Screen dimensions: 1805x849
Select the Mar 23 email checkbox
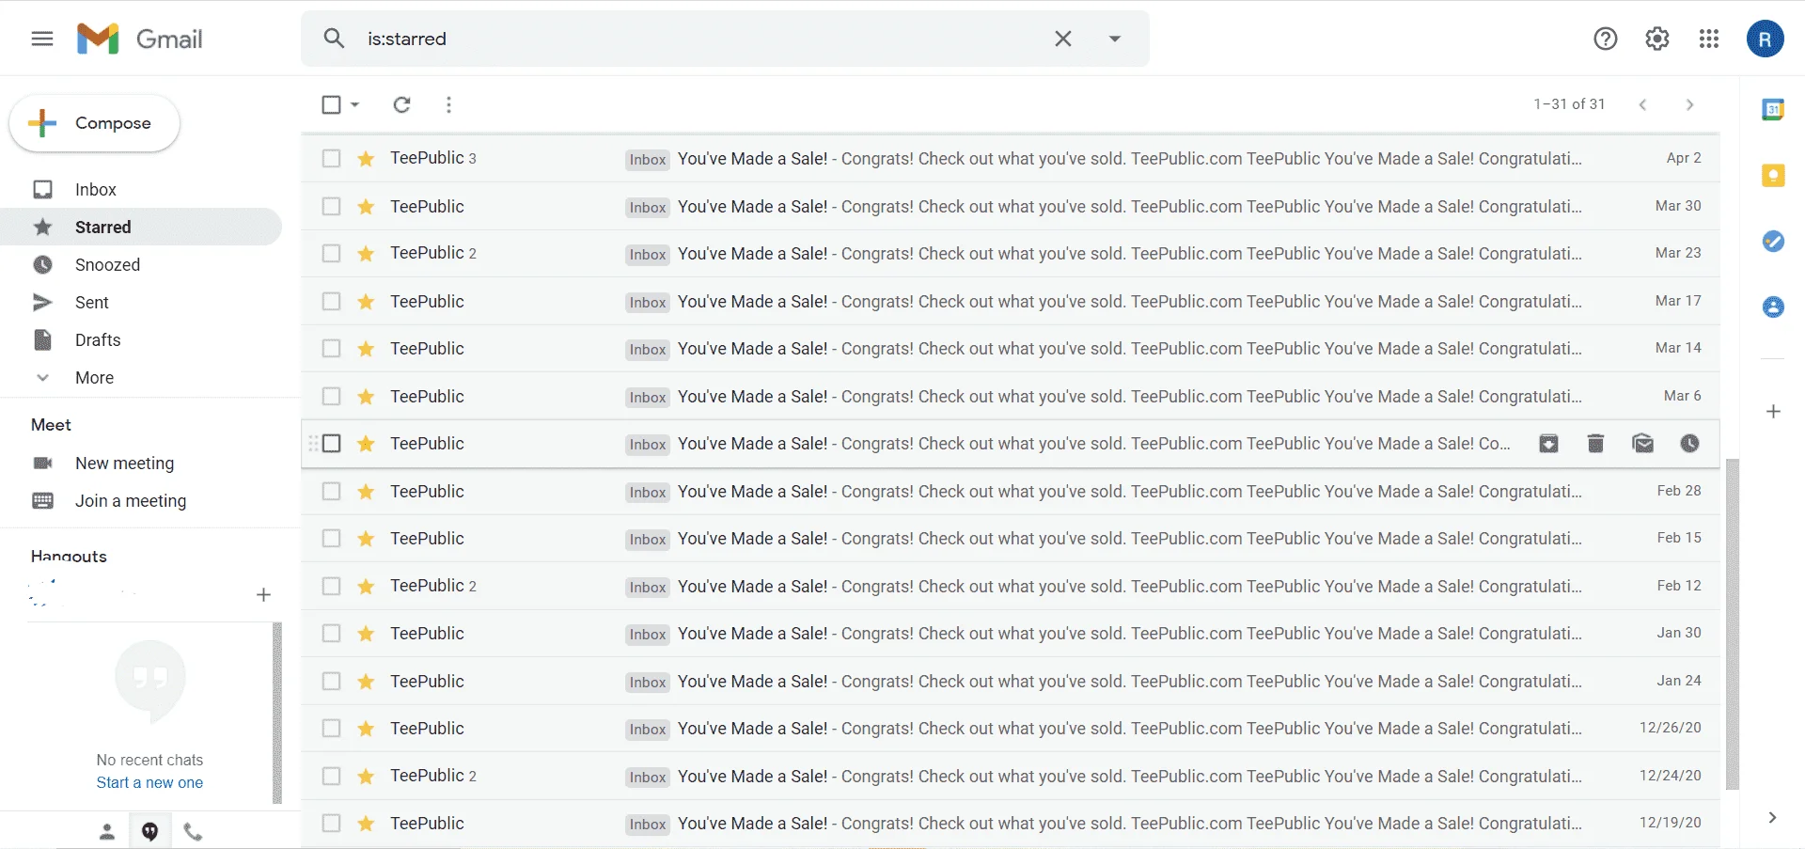[331, 254]
